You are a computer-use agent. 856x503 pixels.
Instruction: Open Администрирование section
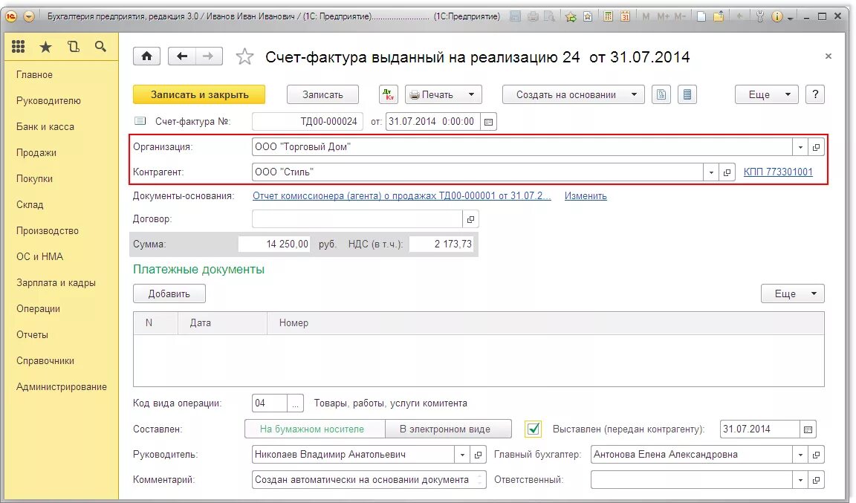click(x=62, y=386)
